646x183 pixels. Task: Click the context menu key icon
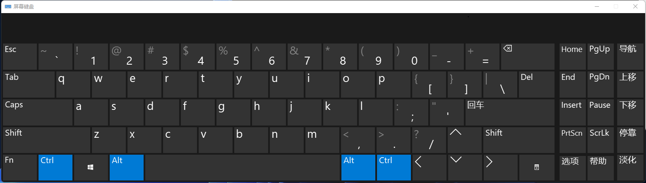[x=536, y=167]
